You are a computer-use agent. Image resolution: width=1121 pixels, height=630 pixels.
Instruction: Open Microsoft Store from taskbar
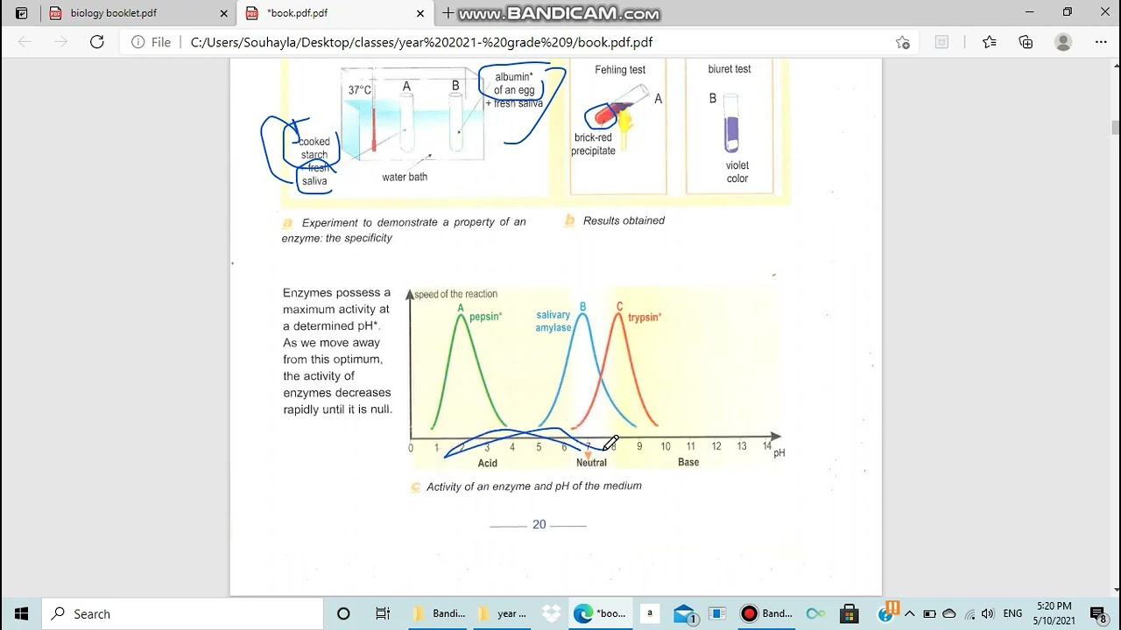coord(848,613)
